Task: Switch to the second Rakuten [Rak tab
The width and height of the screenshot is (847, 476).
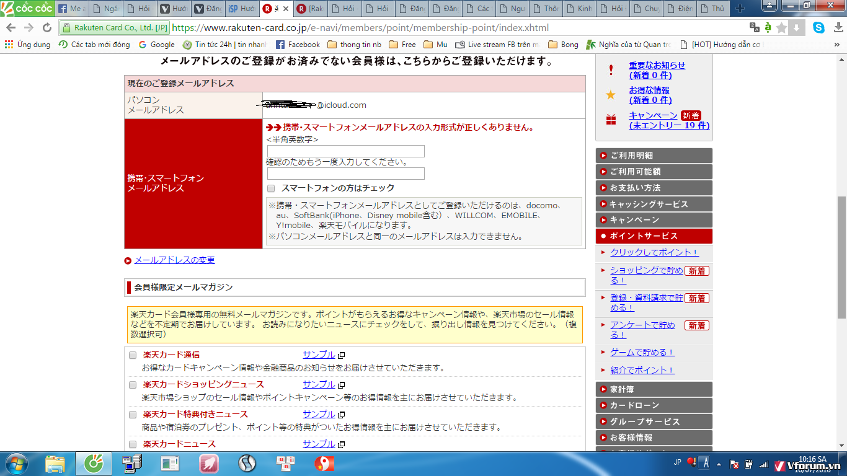Action: pyautogui.click(x=310, y=9)
